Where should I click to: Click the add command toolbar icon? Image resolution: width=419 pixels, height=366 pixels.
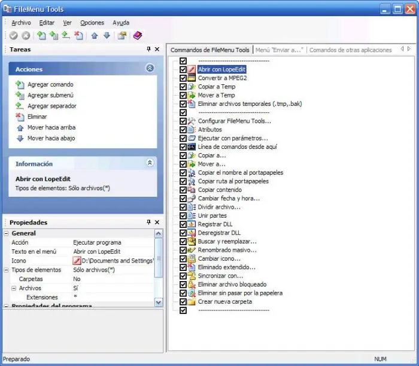click(x=41, y=35)
